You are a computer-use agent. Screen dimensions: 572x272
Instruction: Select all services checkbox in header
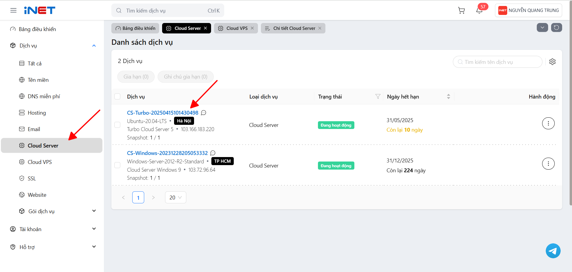[117, 96]
